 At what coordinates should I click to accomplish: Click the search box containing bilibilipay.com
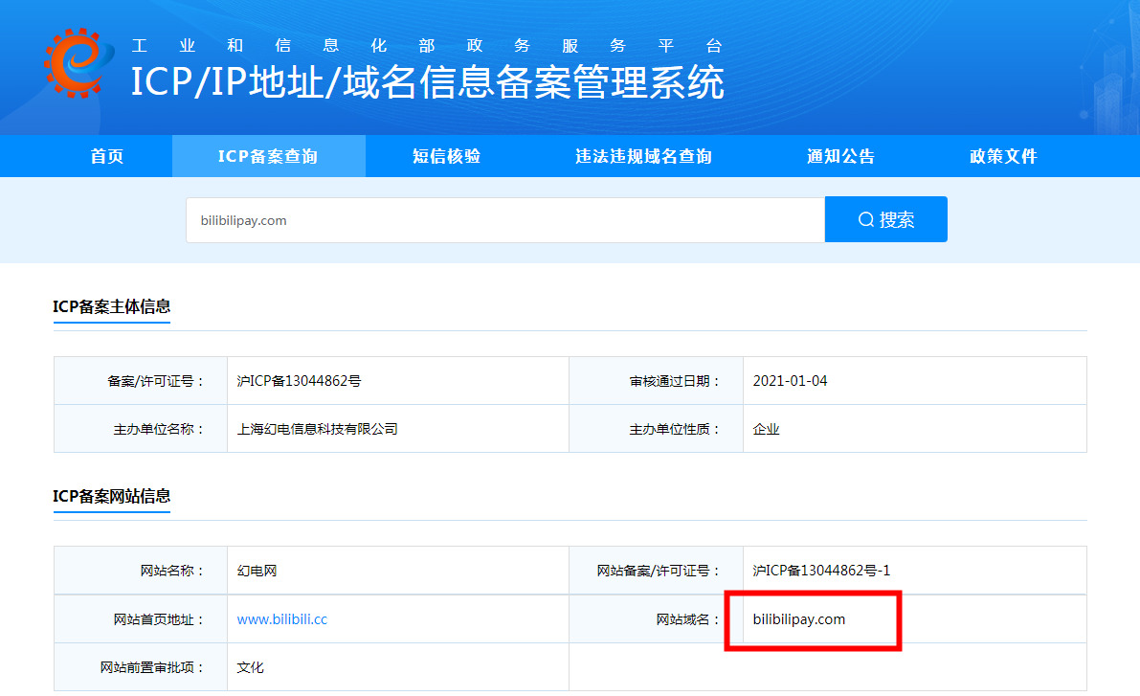tap(504, 220)
